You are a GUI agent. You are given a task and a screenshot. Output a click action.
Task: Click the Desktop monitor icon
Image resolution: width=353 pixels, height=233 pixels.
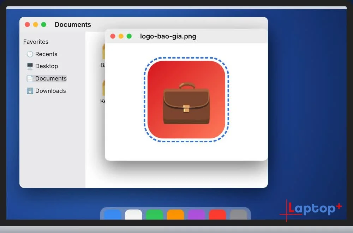pos(30,66)
